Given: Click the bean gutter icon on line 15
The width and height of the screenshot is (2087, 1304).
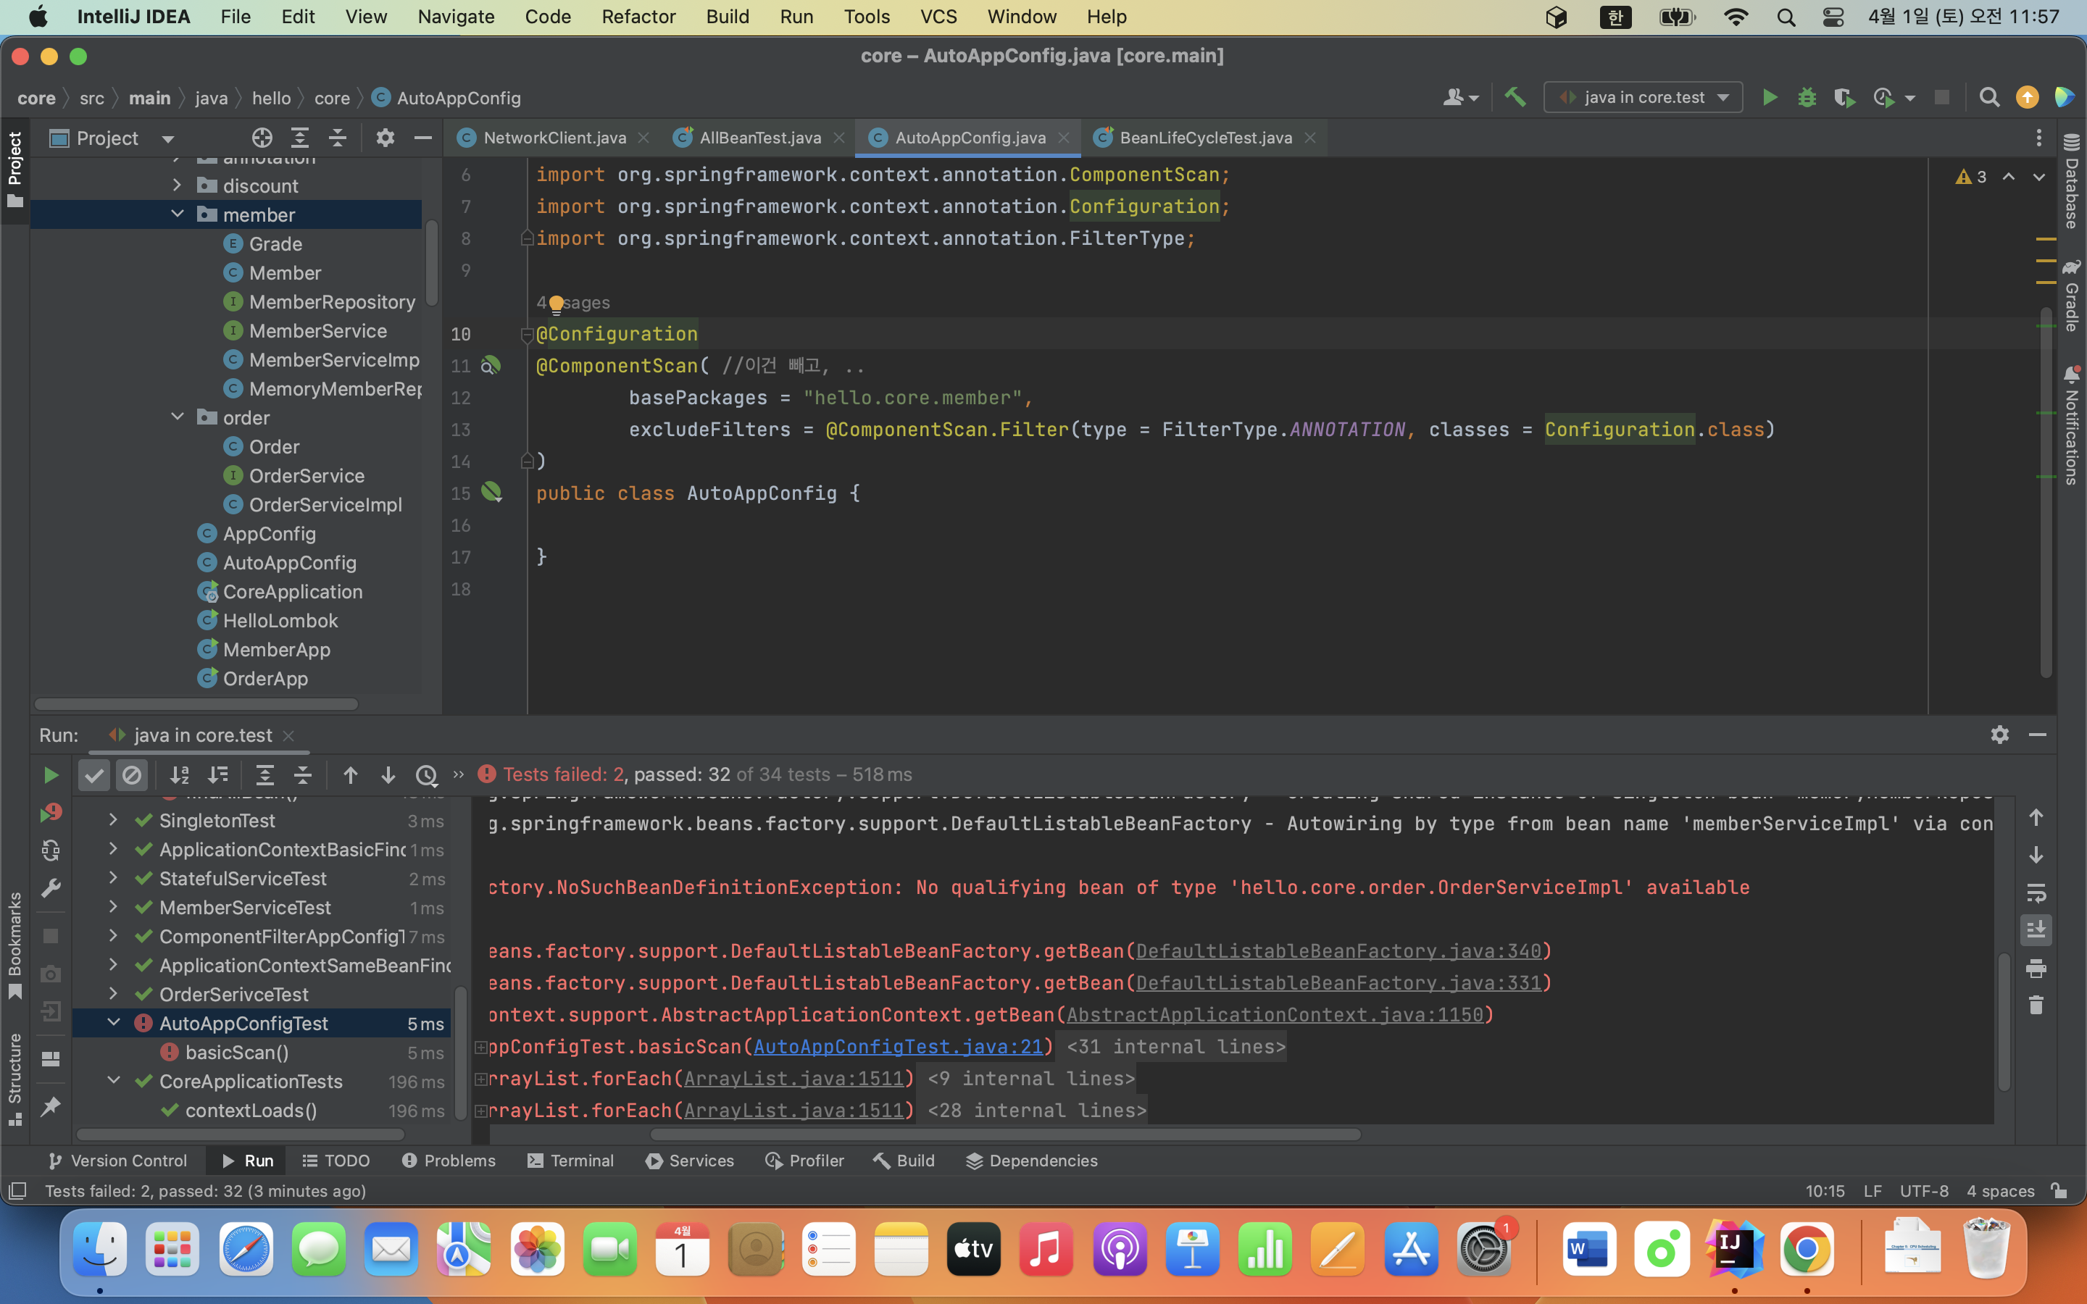Looking at the screenshot, I should point(491,493).
